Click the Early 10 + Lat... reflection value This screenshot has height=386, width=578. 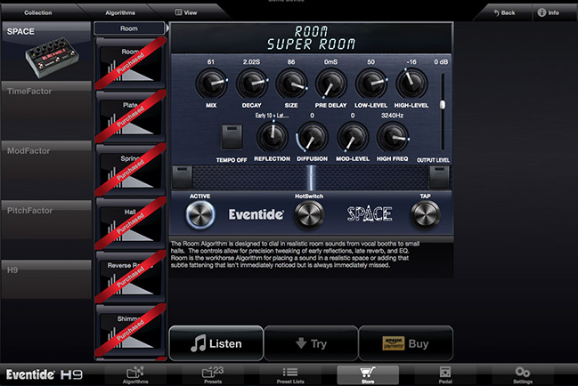pos(272,116)
